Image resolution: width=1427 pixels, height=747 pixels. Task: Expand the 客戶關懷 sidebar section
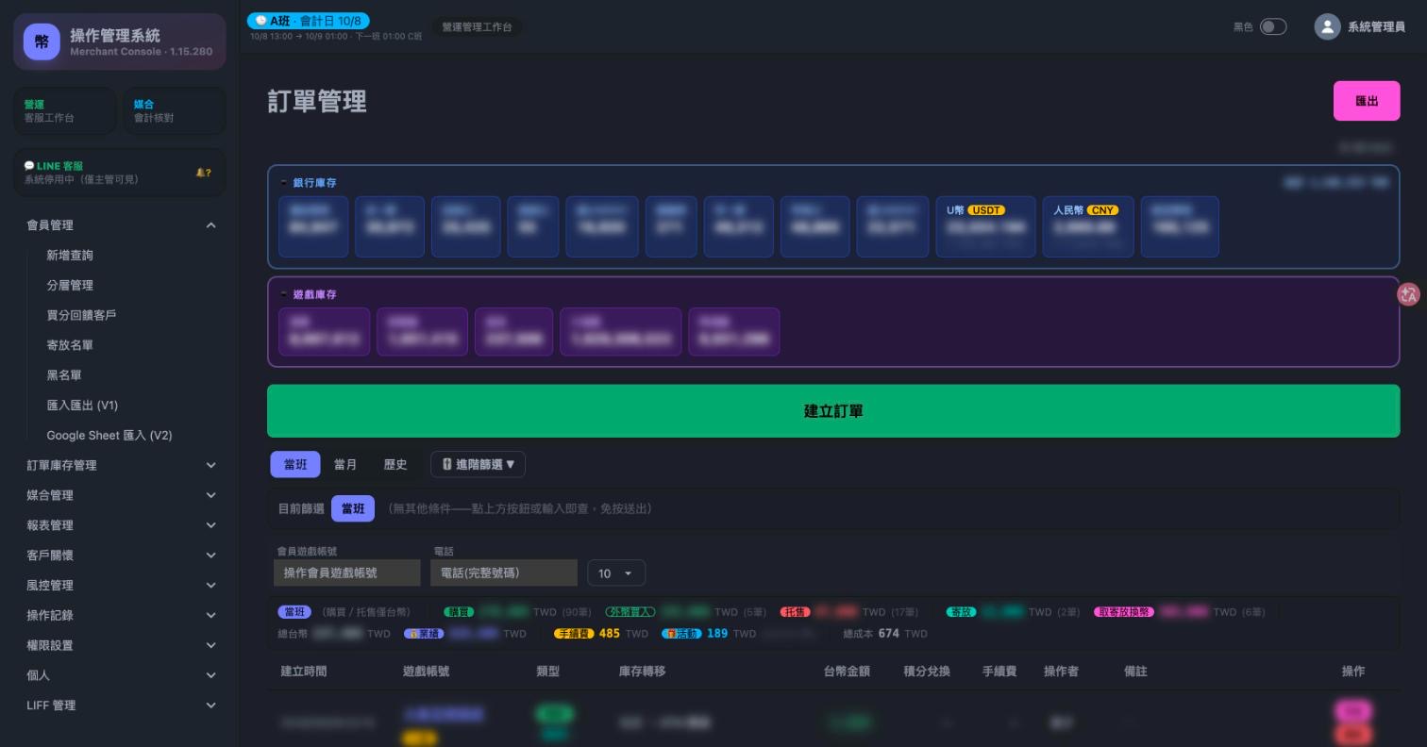[121, 556]
